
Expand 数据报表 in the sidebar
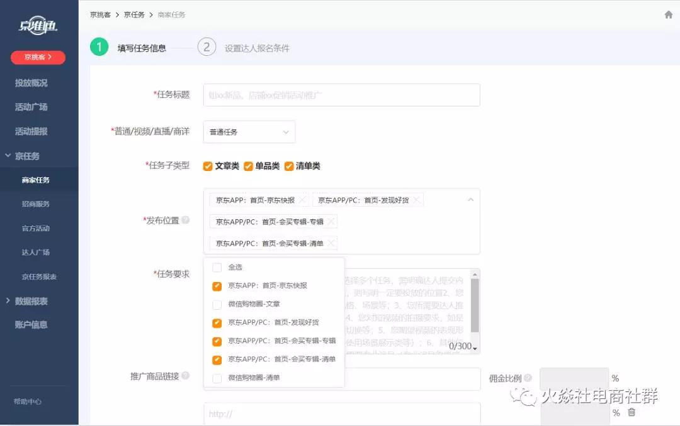click(31, 301)
